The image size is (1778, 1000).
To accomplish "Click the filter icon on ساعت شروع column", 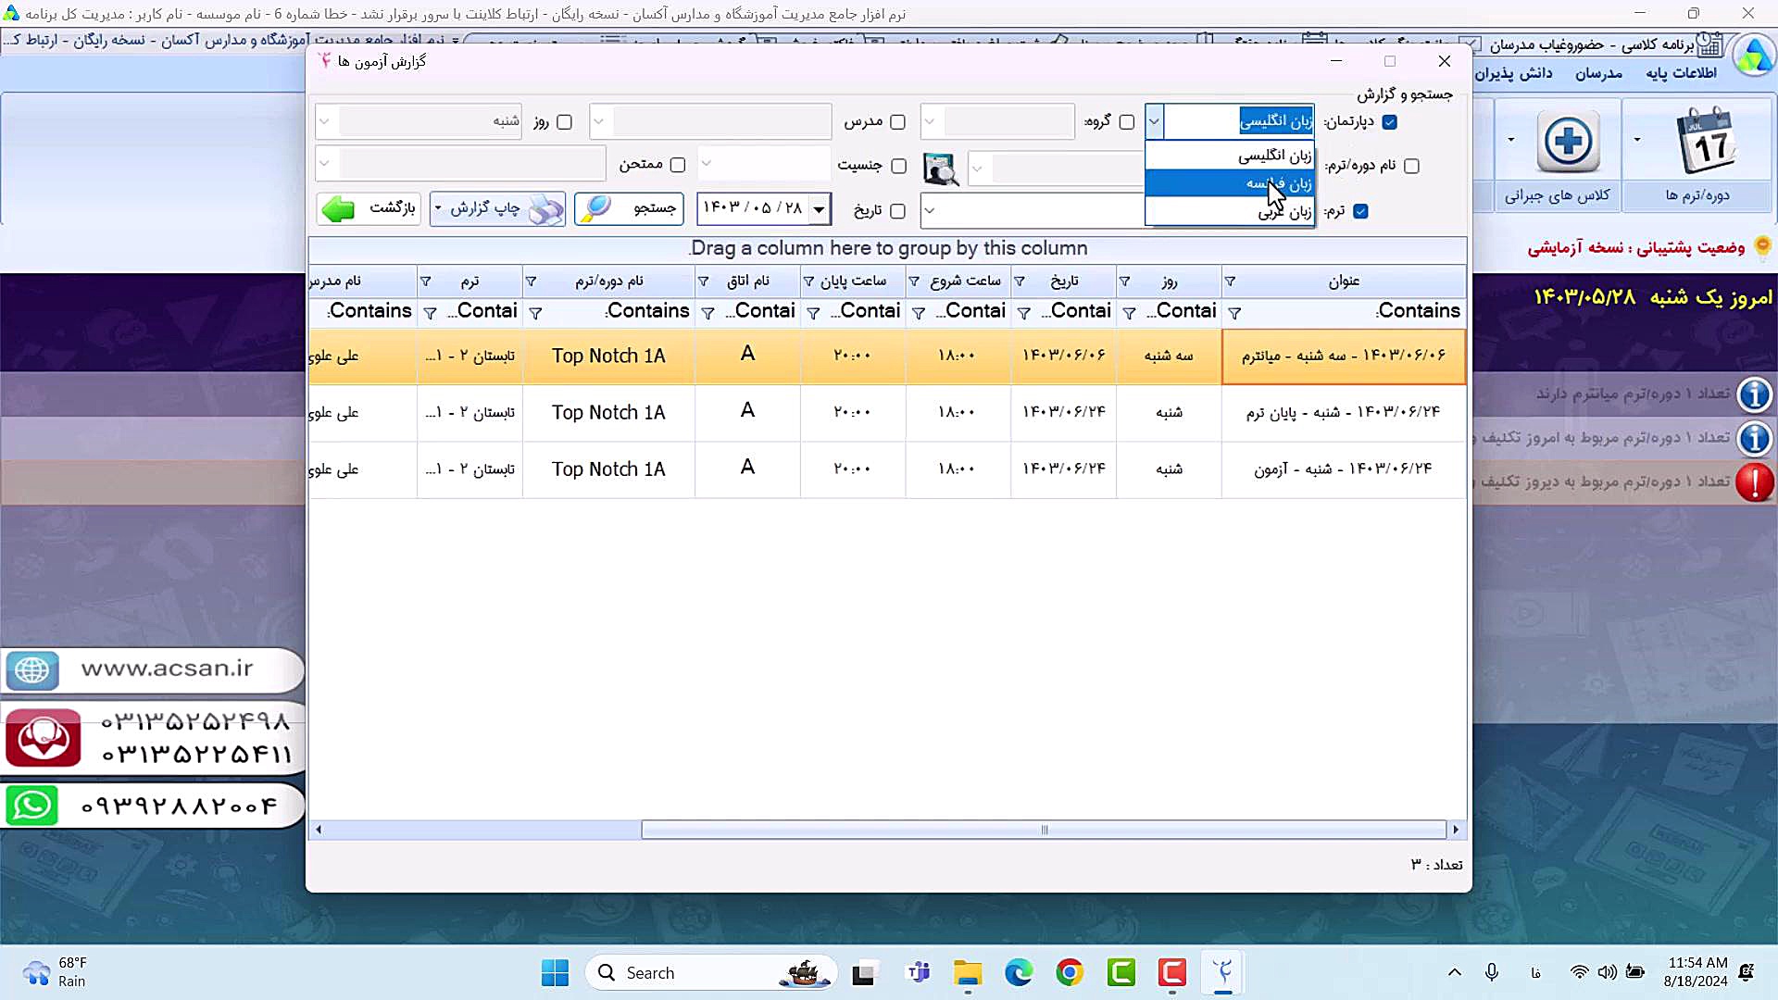I will (x=914, y=281).
